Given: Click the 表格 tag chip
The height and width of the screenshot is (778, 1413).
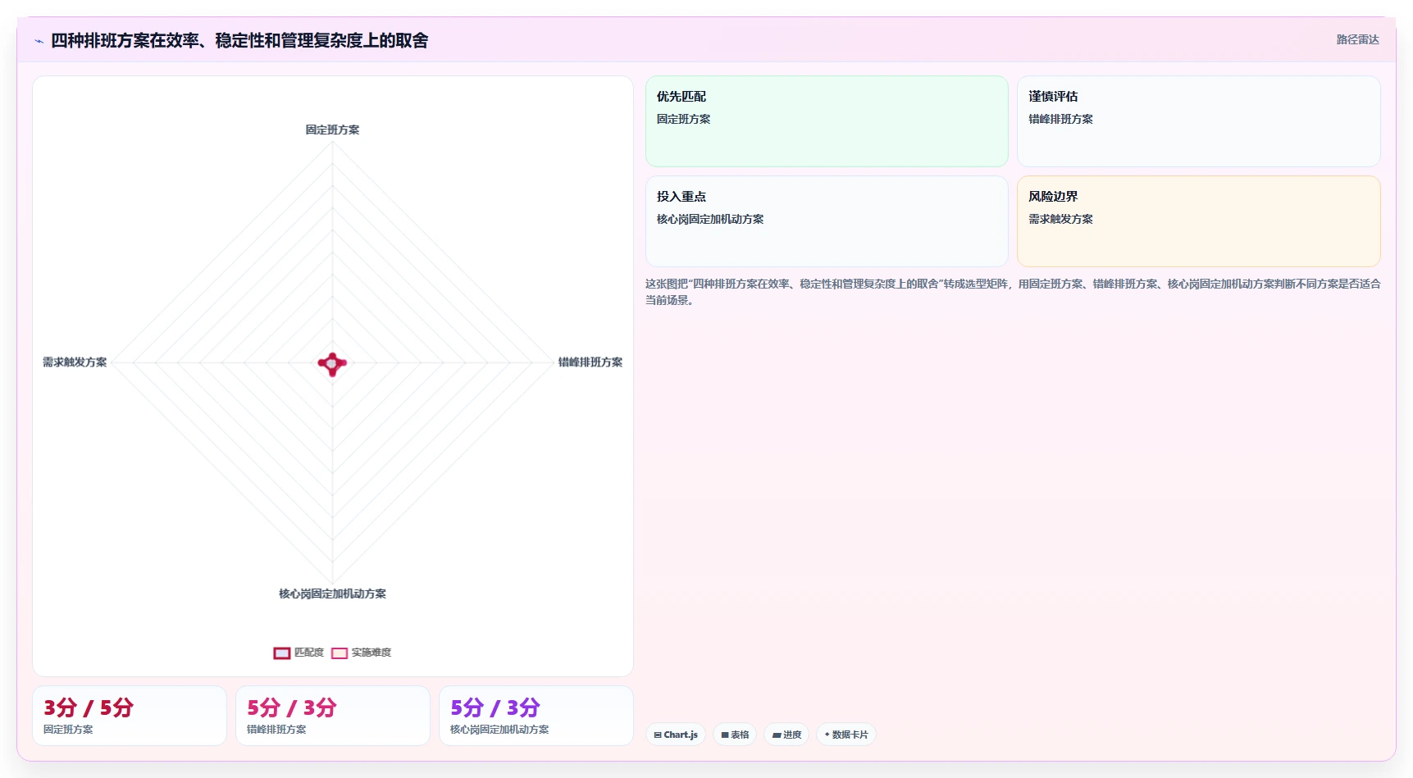Looking at the screenshot, I should pos(735,735).
